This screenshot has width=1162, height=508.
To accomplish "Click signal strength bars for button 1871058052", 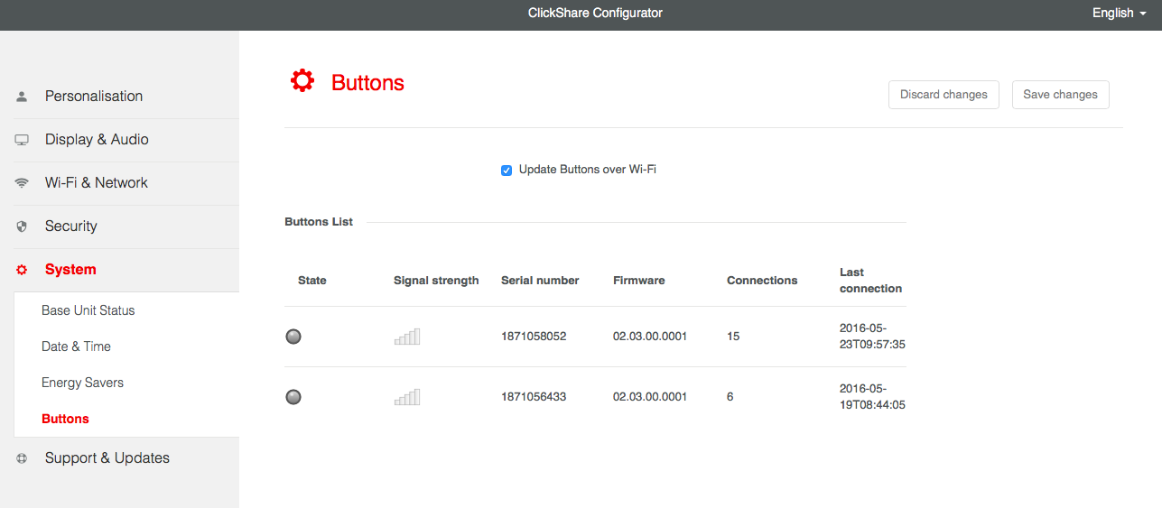I will point(407,337).
